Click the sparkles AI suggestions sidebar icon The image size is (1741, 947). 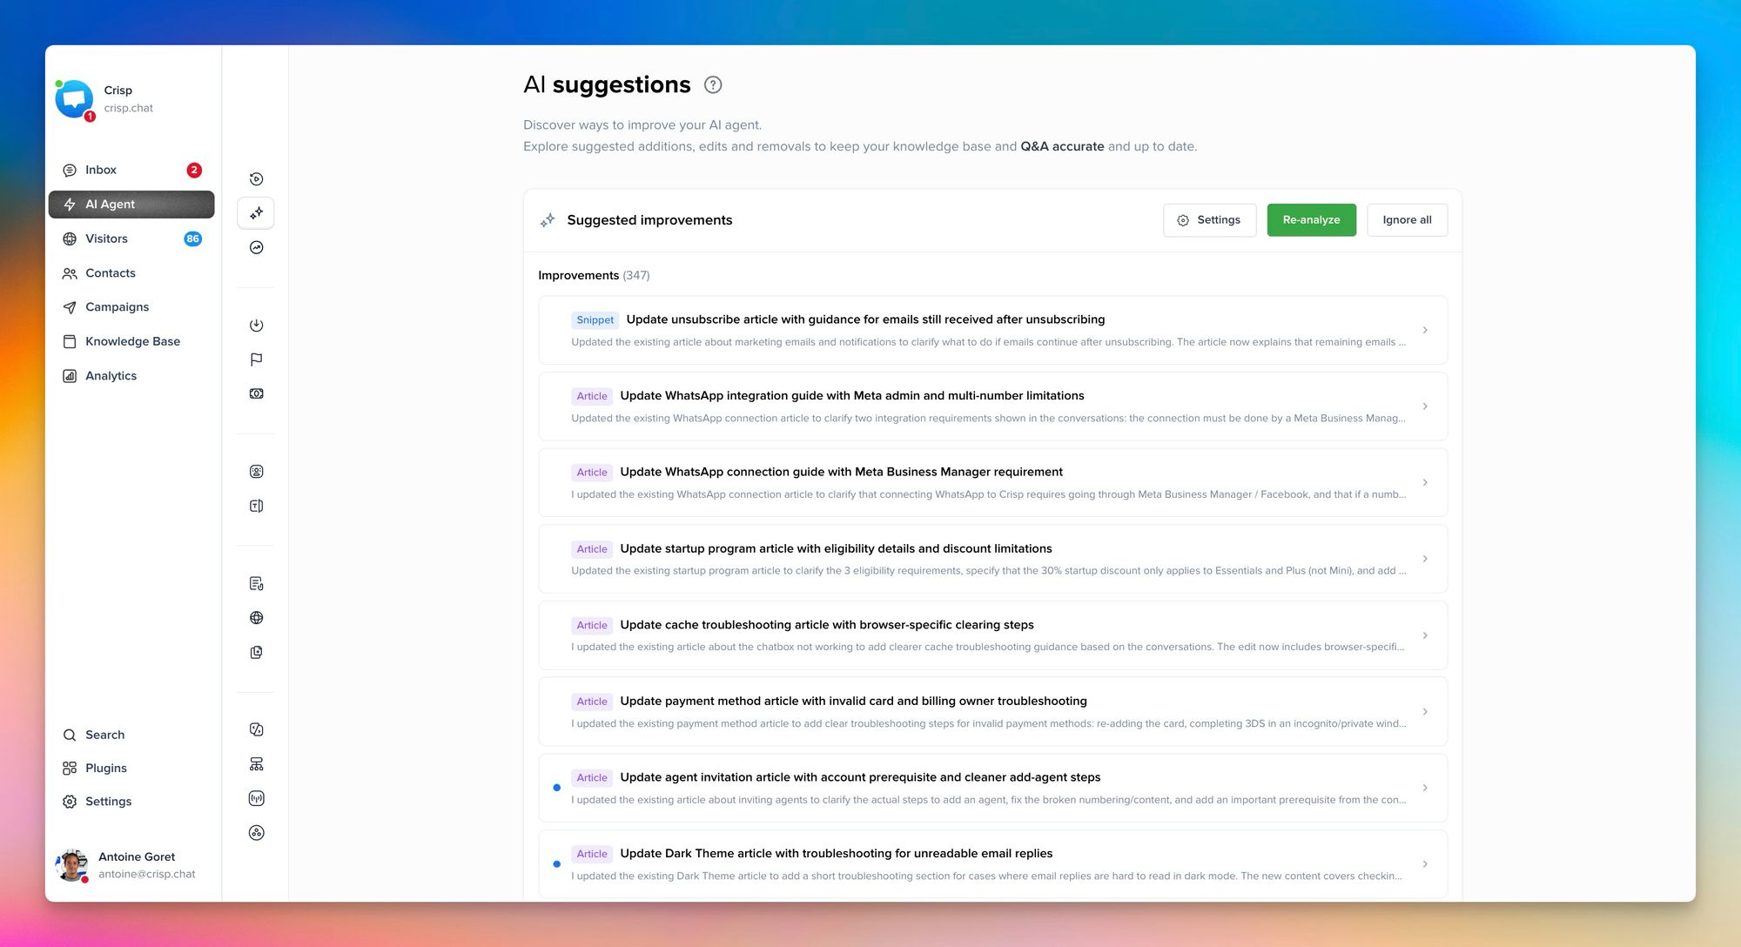tap(256, 213)
